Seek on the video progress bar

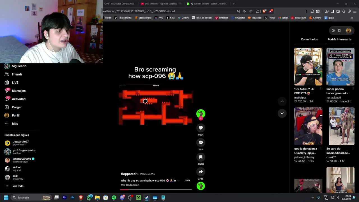pyautogui.click(x=156, y=190)
